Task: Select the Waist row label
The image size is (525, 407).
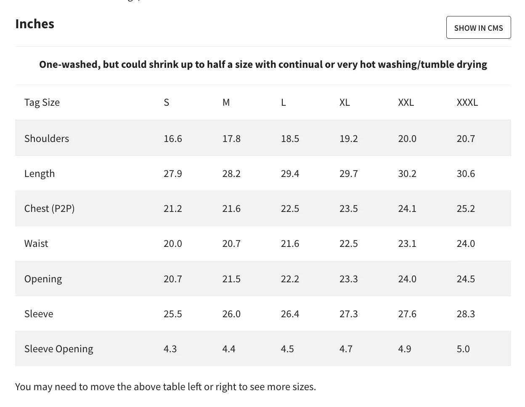Action: (x=36, y=244)
